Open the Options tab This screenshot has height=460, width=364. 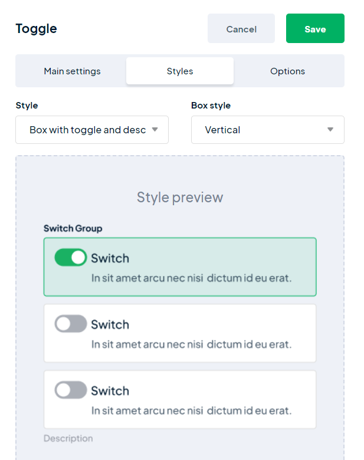tap(287, 71)
